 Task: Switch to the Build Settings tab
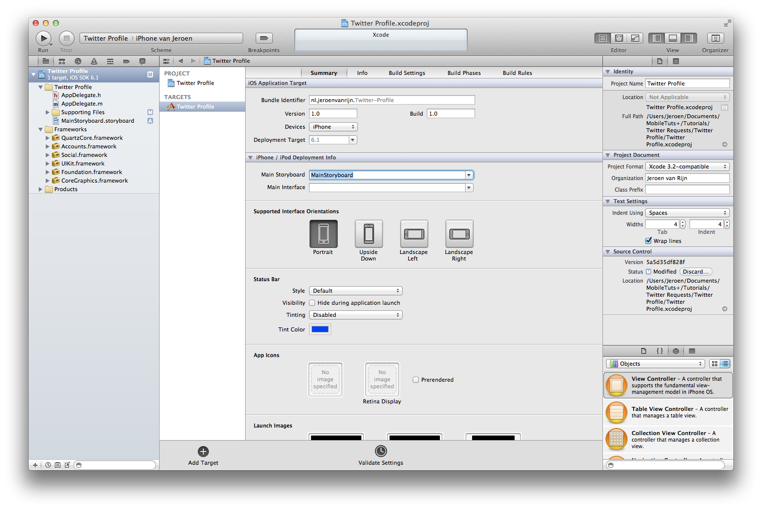407,73
